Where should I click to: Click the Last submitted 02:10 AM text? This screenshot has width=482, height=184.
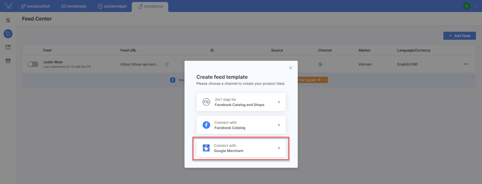[67, 67]
